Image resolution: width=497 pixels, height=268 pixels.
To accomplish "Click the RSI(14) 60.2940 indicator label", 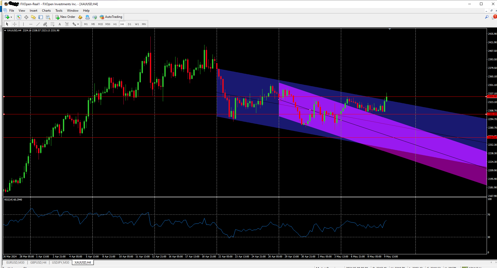I will [13, 200].
